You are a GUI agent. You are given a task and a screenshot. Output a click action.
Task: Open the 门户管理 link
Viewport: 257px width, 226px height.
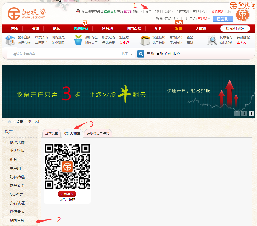coord(183,12)
